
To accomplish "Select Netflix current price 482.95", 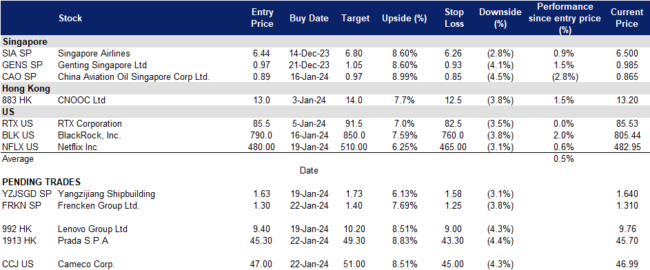I will point(627,147).
